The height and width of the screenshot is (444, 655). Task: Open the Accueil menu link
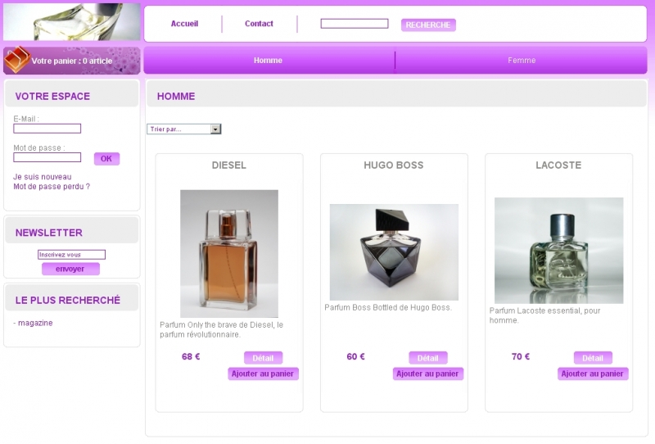[x=184, y=24]
